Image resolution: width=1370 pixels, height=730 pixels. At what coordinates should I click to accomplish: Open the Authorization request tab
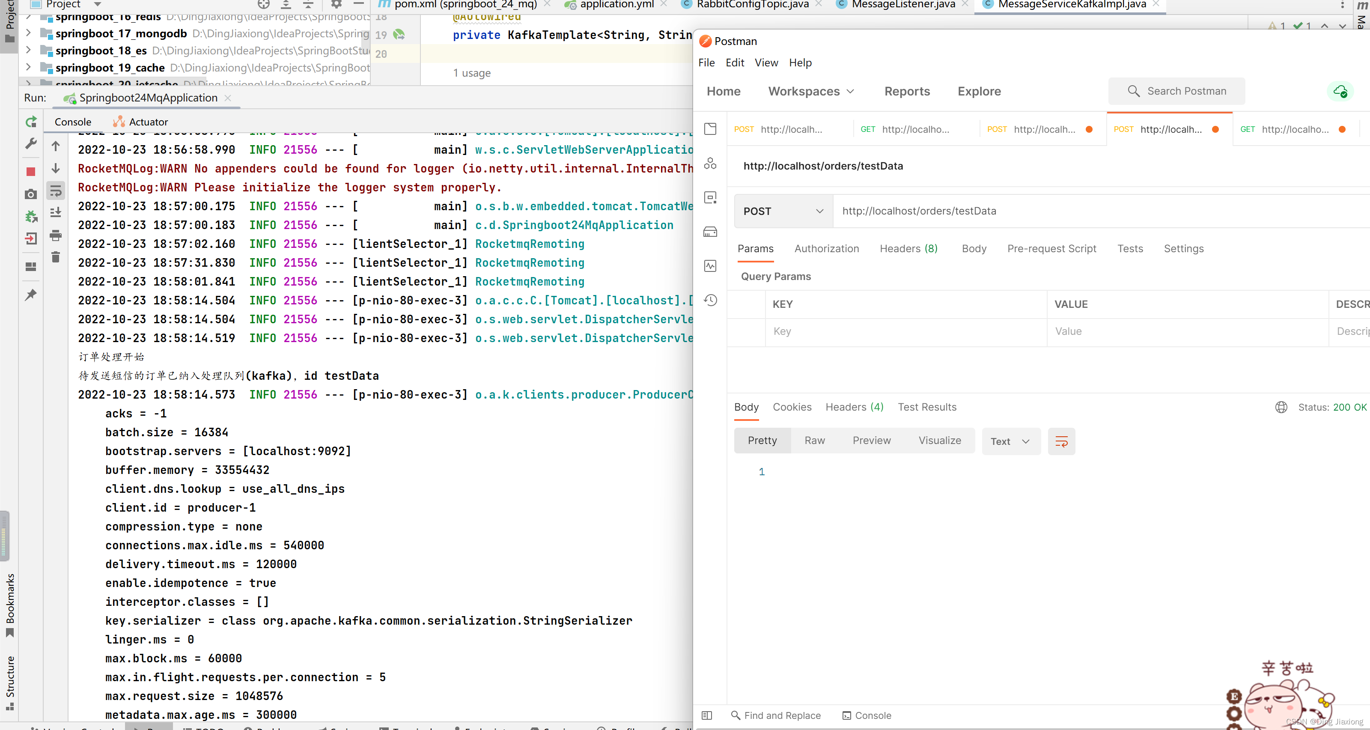coord(826,248)
